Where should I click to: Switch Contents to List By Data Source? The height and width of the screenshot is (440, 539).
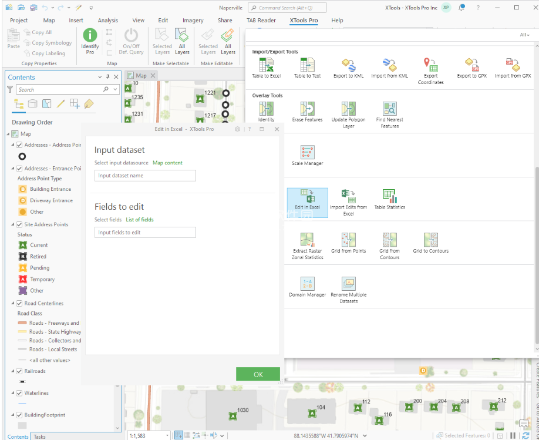pyautogui.click(x=33, y=104)
